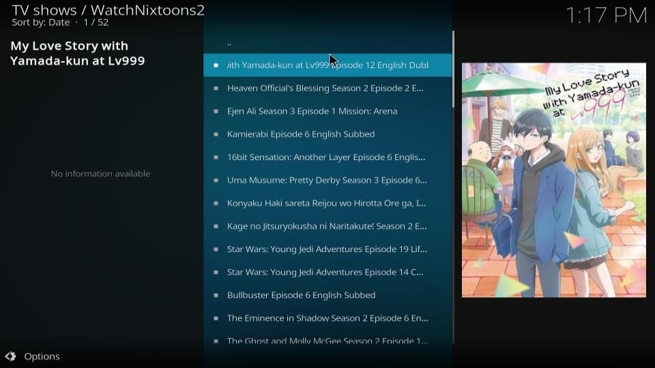The height and width of the screenshot is (368, 655).
Task: Click bullet icon beside Eminence in Shadow
Action: point(216,318)
